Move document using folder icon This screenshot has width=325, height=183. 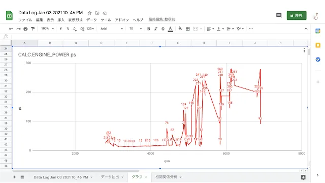[x=97, y=13]
